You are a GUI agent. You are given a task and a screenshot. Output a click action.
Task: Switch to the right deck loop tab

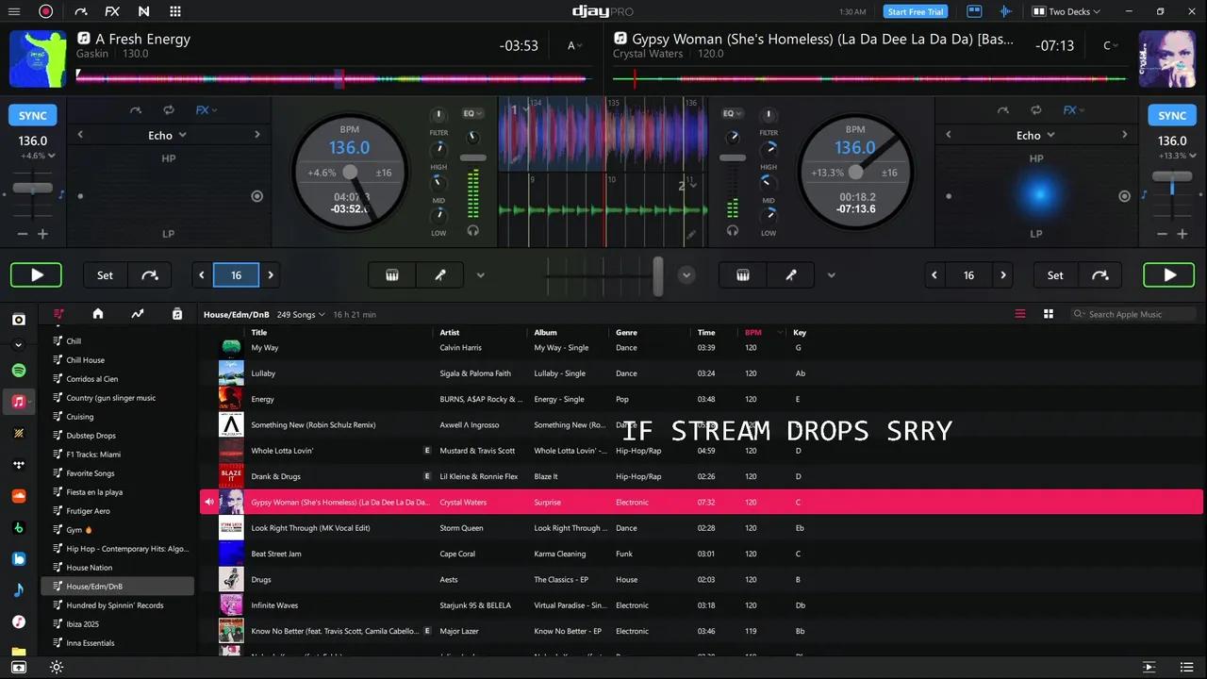click(x=1036, y=110)
